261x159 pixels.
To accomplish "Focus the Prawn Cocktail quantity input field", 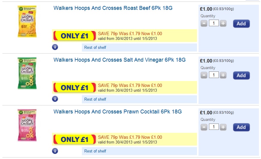I will 214,127.
